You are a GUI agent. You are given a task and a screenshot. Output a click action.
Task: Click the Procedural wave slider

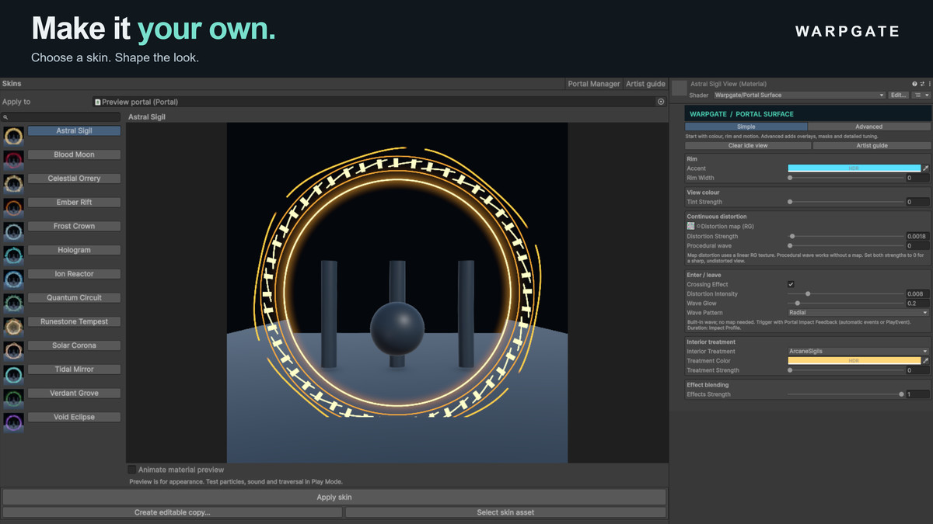coord(846,245)
